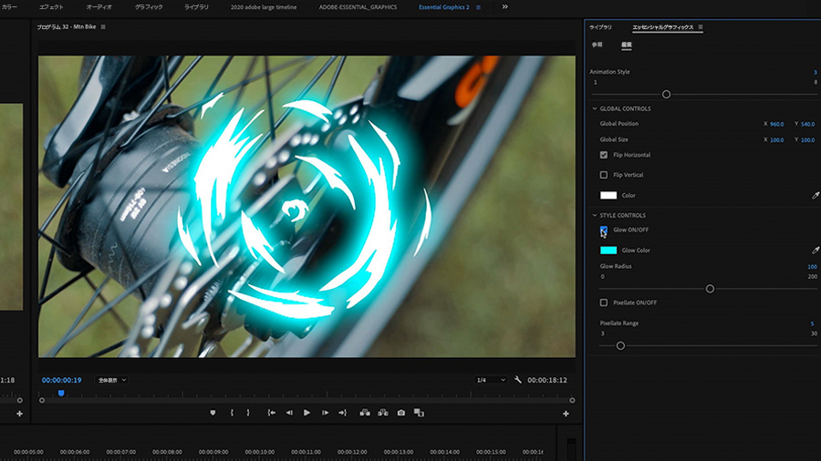
Task: Select the エッセンシャルグラフィックス panel tab
Action: click(663, 27)
